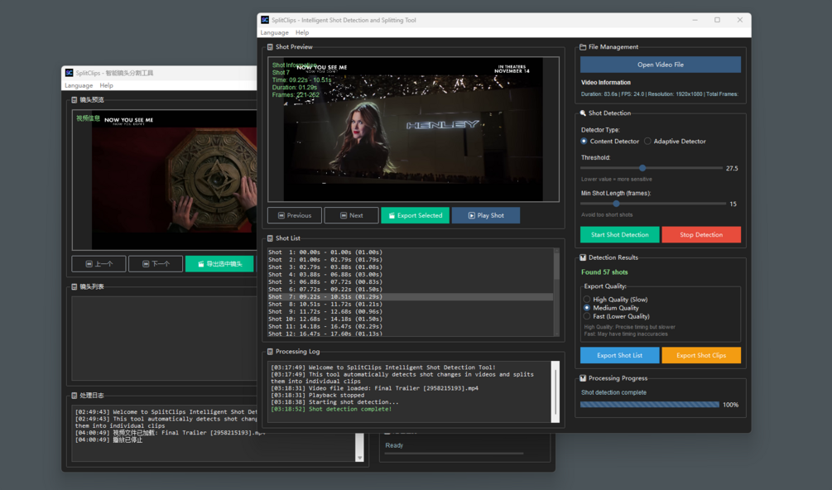This screenshot has width=832, height=490.
Task: Click the SplitClips app icon in Chinese window title bar
Action: tap(69, 73)
